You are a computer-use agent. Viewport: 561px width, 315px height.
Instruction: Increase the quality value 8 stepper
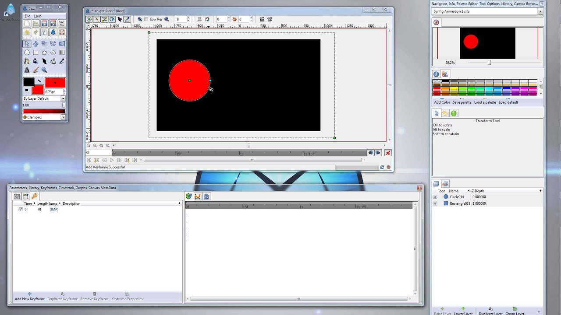[x=189, y=18]
